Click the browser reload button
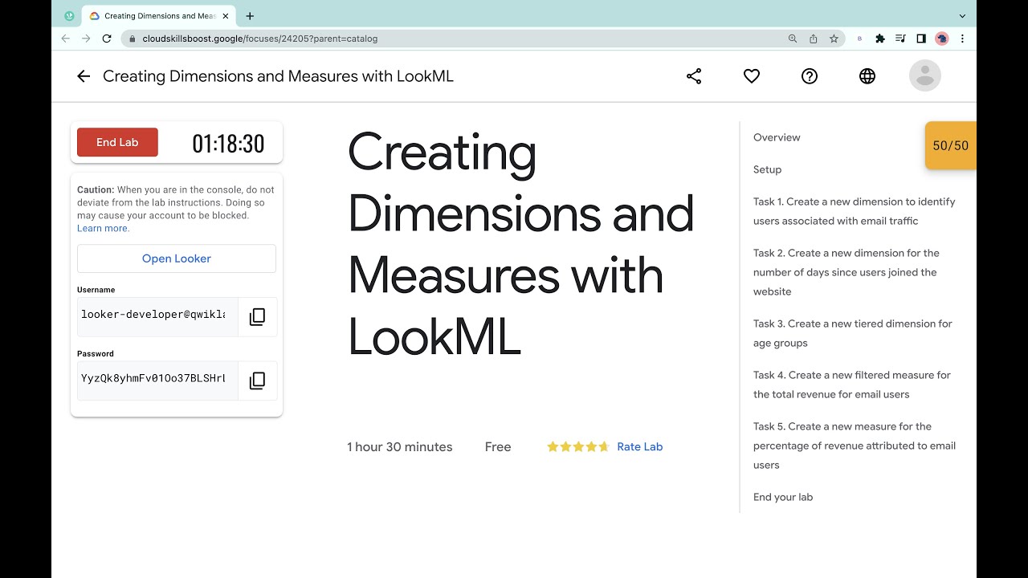The height and width of the screenshot is (578, 1028). [x=107, y=39]
